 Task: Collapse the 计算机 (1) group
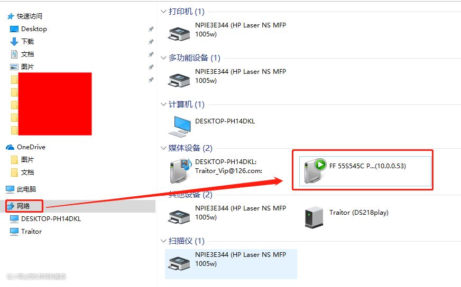click(x=163, y=104)
